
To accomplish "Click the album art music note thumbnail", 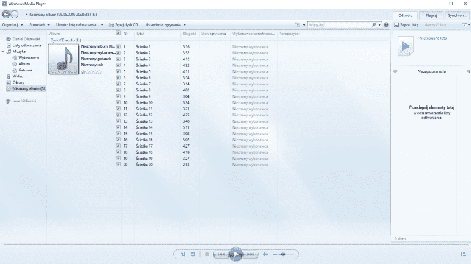I will (64, 59).
